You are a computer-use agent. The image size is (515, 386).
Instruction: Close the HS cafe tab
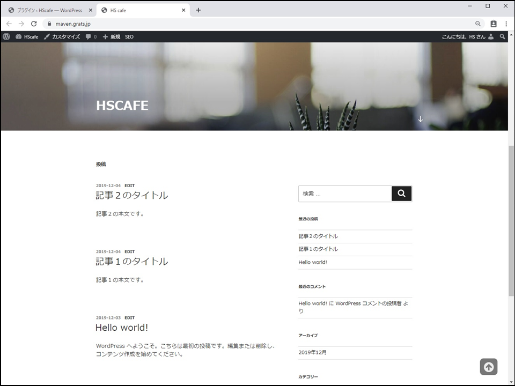(183, 10)
